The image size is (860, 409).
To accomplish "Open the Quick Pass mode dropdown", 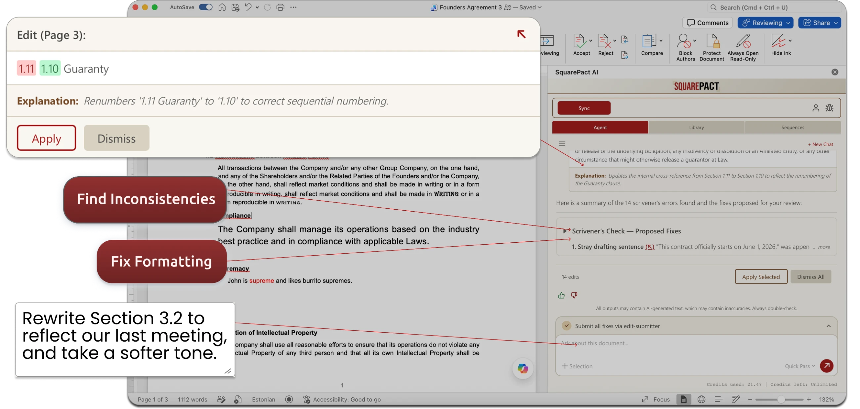I will click(x=800, y=366).
